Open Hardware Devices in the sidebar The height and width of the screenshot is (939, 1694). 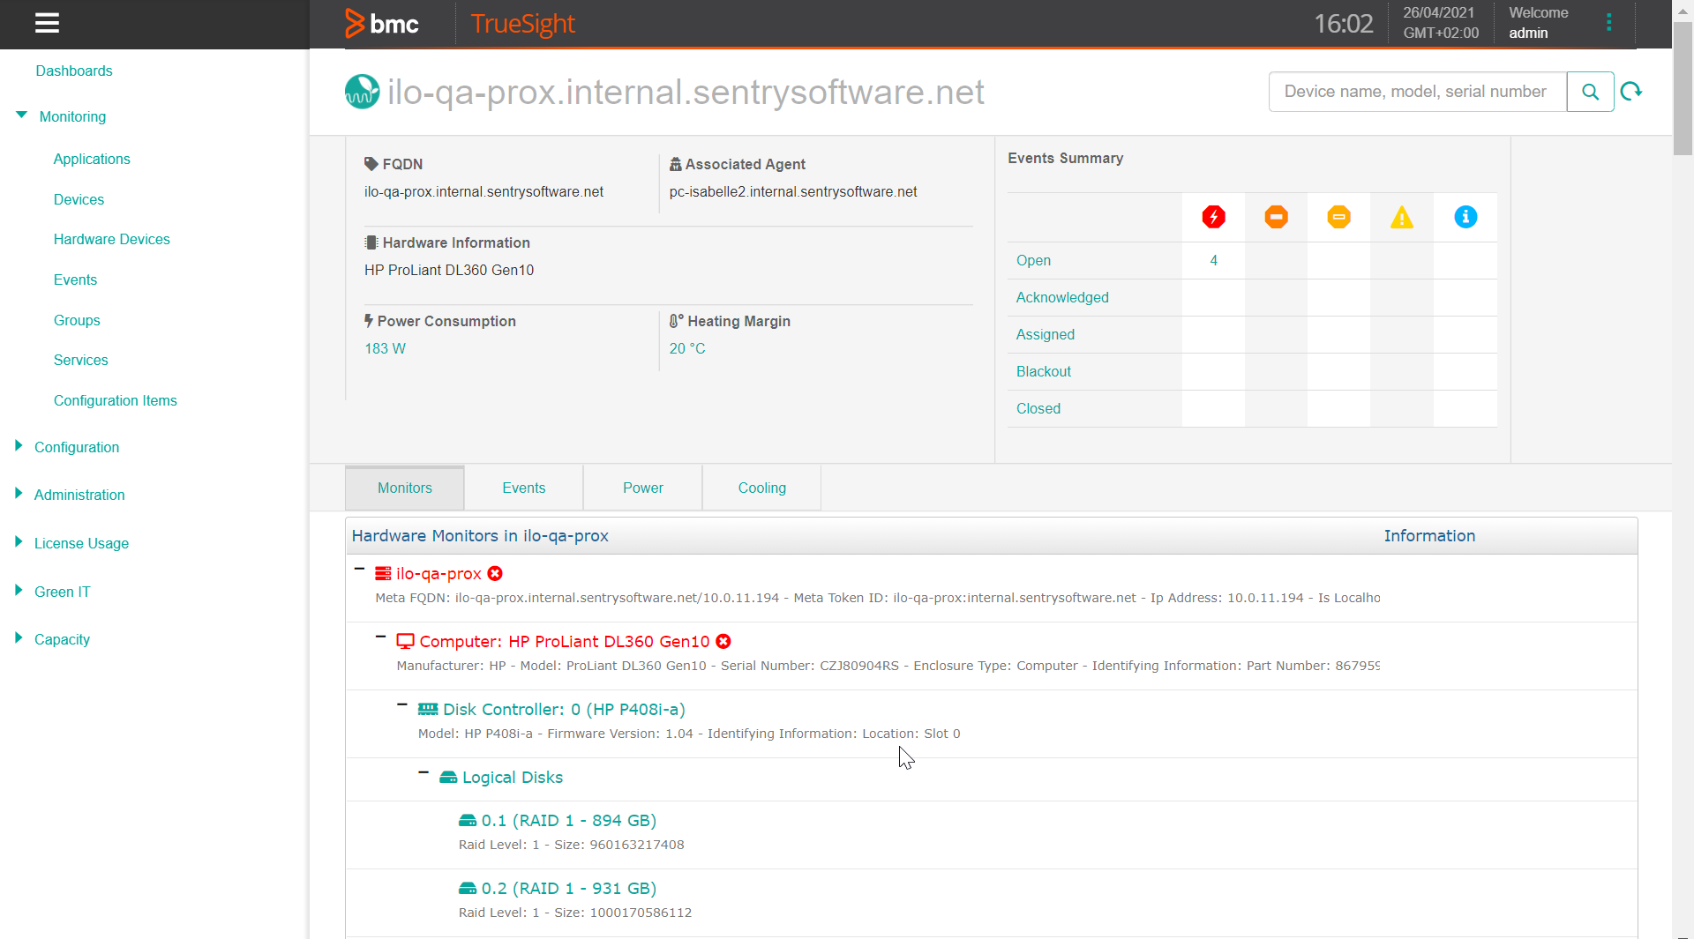[x=111, y=239]
